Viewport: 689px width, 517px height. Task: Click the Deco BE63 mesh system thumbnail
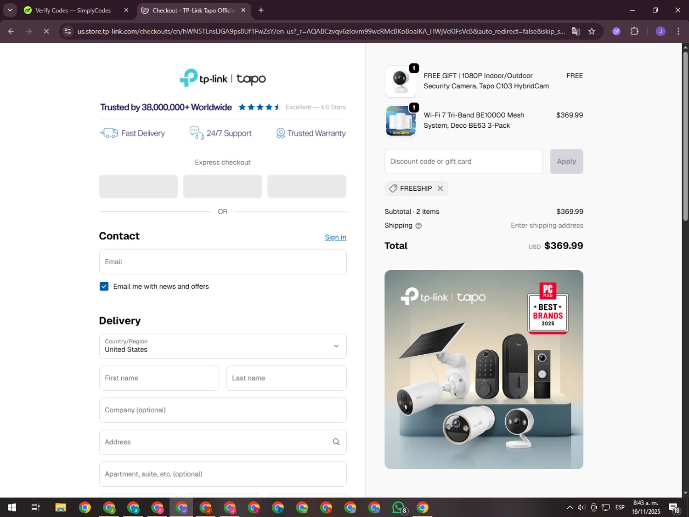401,121
